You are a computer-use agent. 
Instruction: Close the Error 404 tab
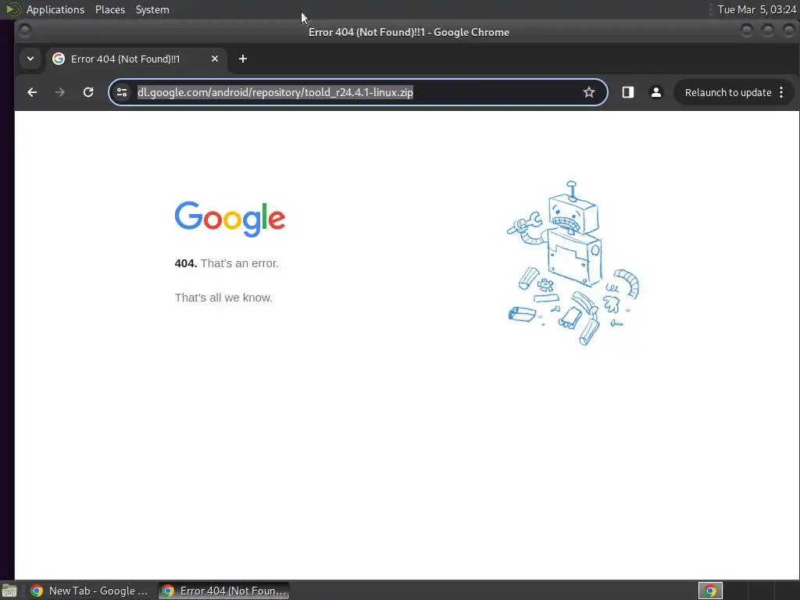[x=215, y=59]
